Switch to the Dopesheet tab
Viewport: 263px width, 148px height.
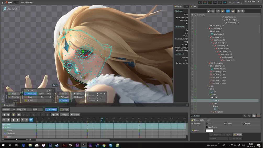(x=8, y=105)
